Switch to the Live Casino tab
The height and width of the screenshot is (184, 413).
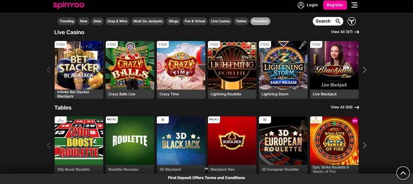[x=220, y=21]
